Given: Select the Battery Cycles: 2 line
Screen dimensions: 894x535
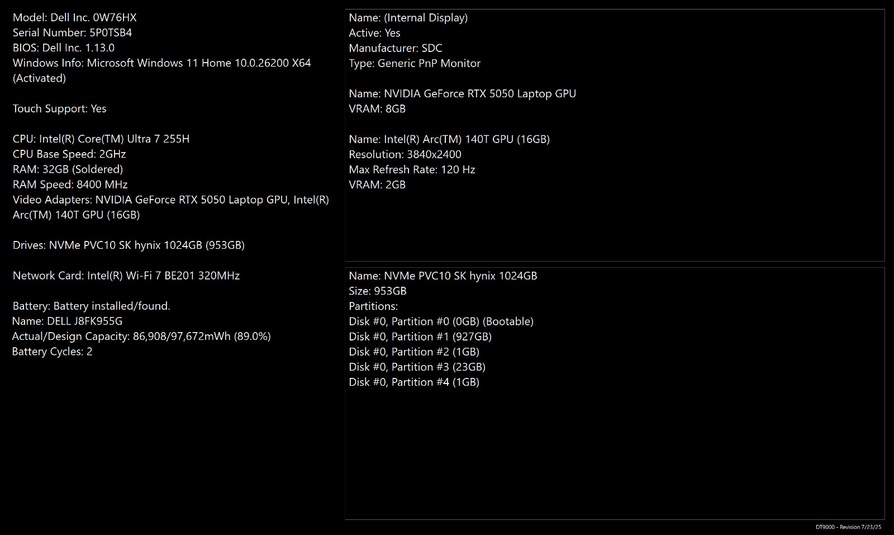Looking at the screenshot, I should pyautogui.click(x=53, y=351).
